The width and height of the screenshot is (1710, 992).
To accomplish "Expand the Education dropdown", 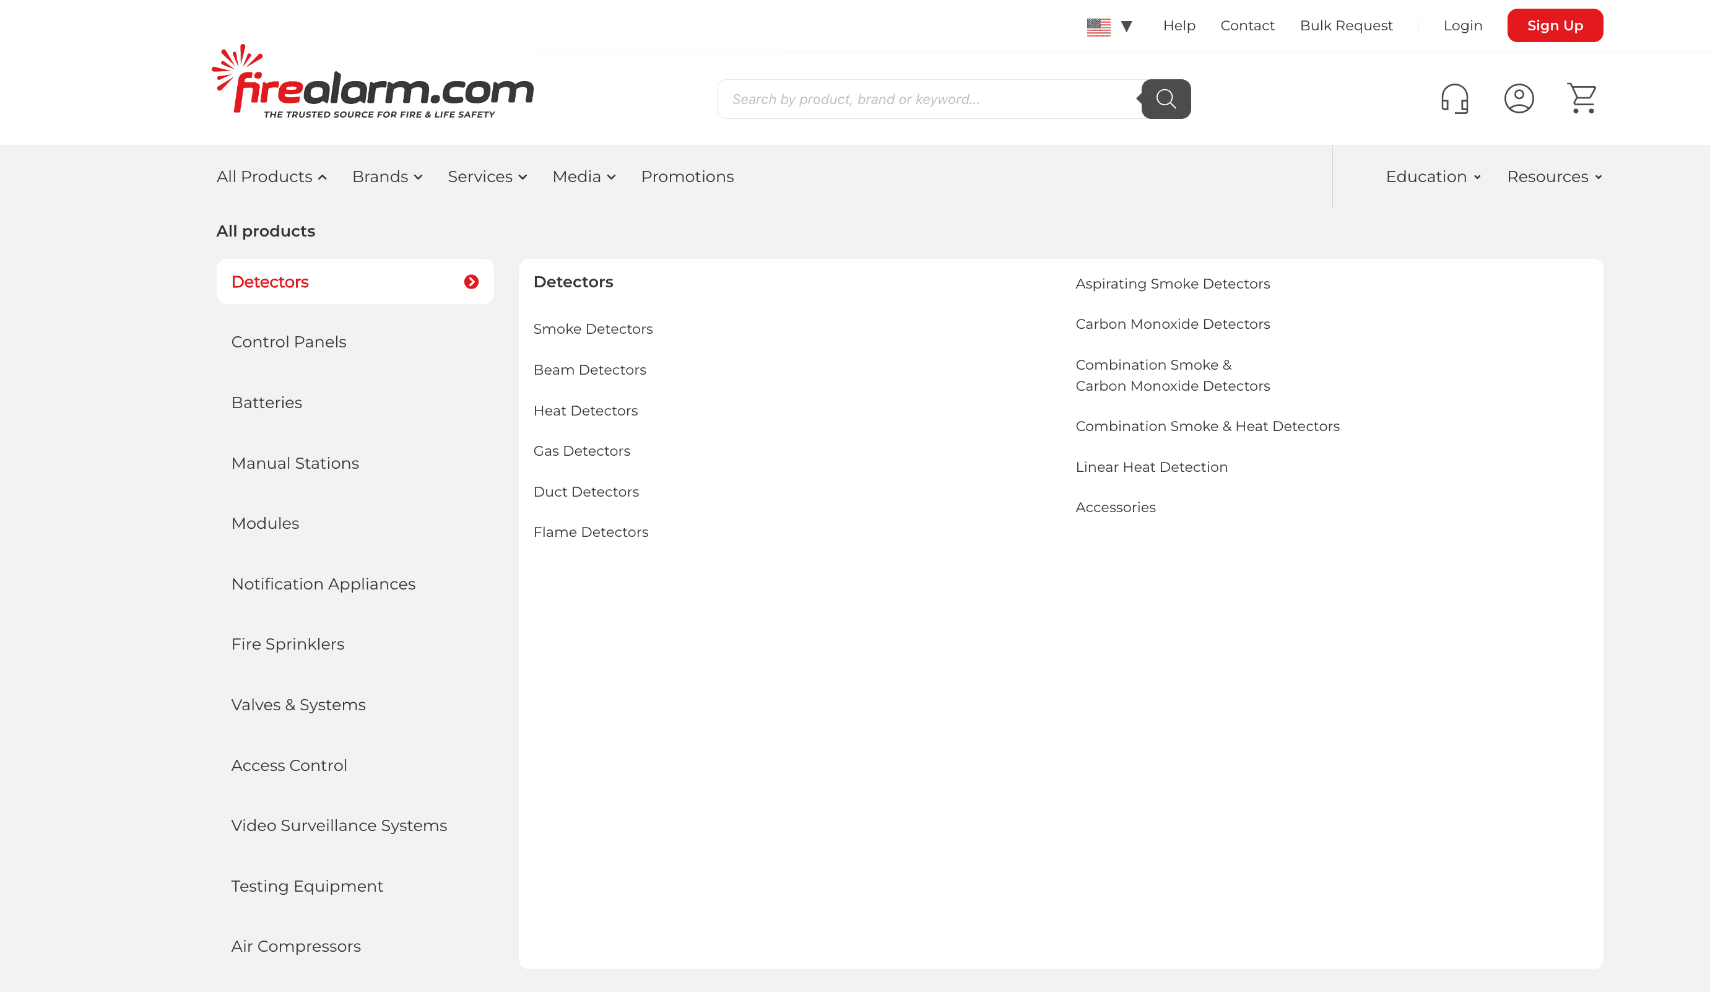I will coord(1433,176).
